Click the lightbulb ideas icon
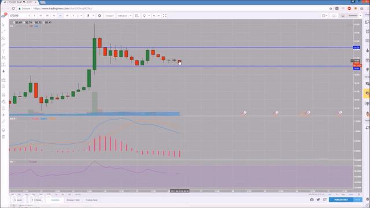This screenshot has width=370, height=208. click(x=144, y=16)
